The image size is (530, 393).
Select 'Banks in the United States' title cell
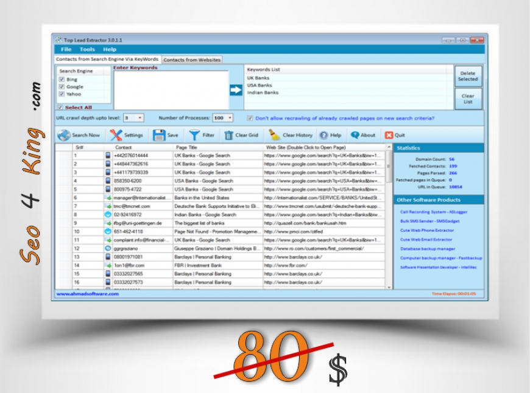pyautogui.click(x=218, y=198)
